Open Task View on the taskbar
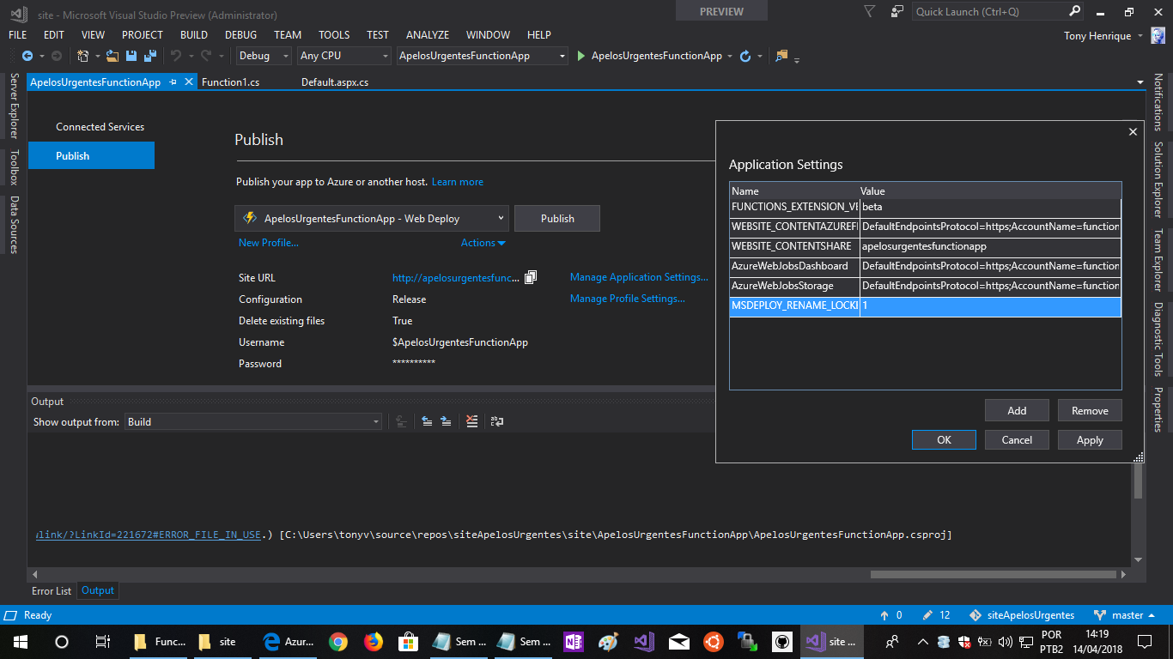1173x659 pixels. pos(102,641)
